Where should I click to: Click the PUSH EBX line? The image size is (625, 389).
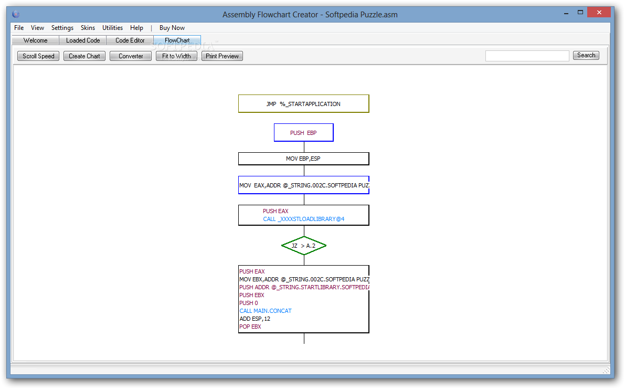point(252,296)
